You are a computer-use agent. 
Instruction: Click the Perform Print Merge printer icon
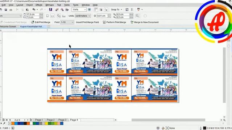104,22
